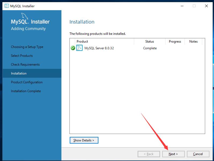This screenshot has height=161, width=214.
Task: Cancel the MySQL installation
Action: [x=198, y=154]
